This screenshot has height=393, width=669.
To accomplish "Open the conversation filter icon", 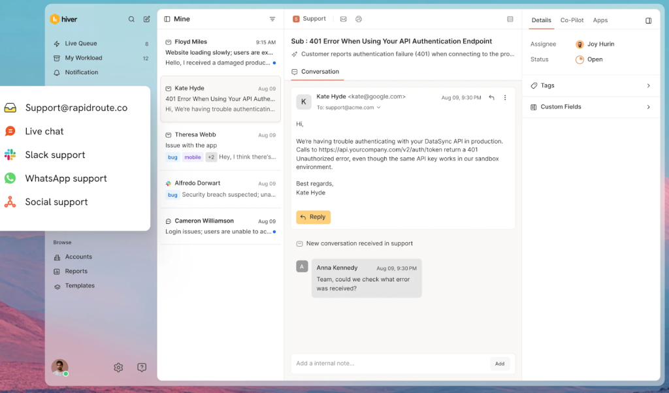I will tap(272, 19).
